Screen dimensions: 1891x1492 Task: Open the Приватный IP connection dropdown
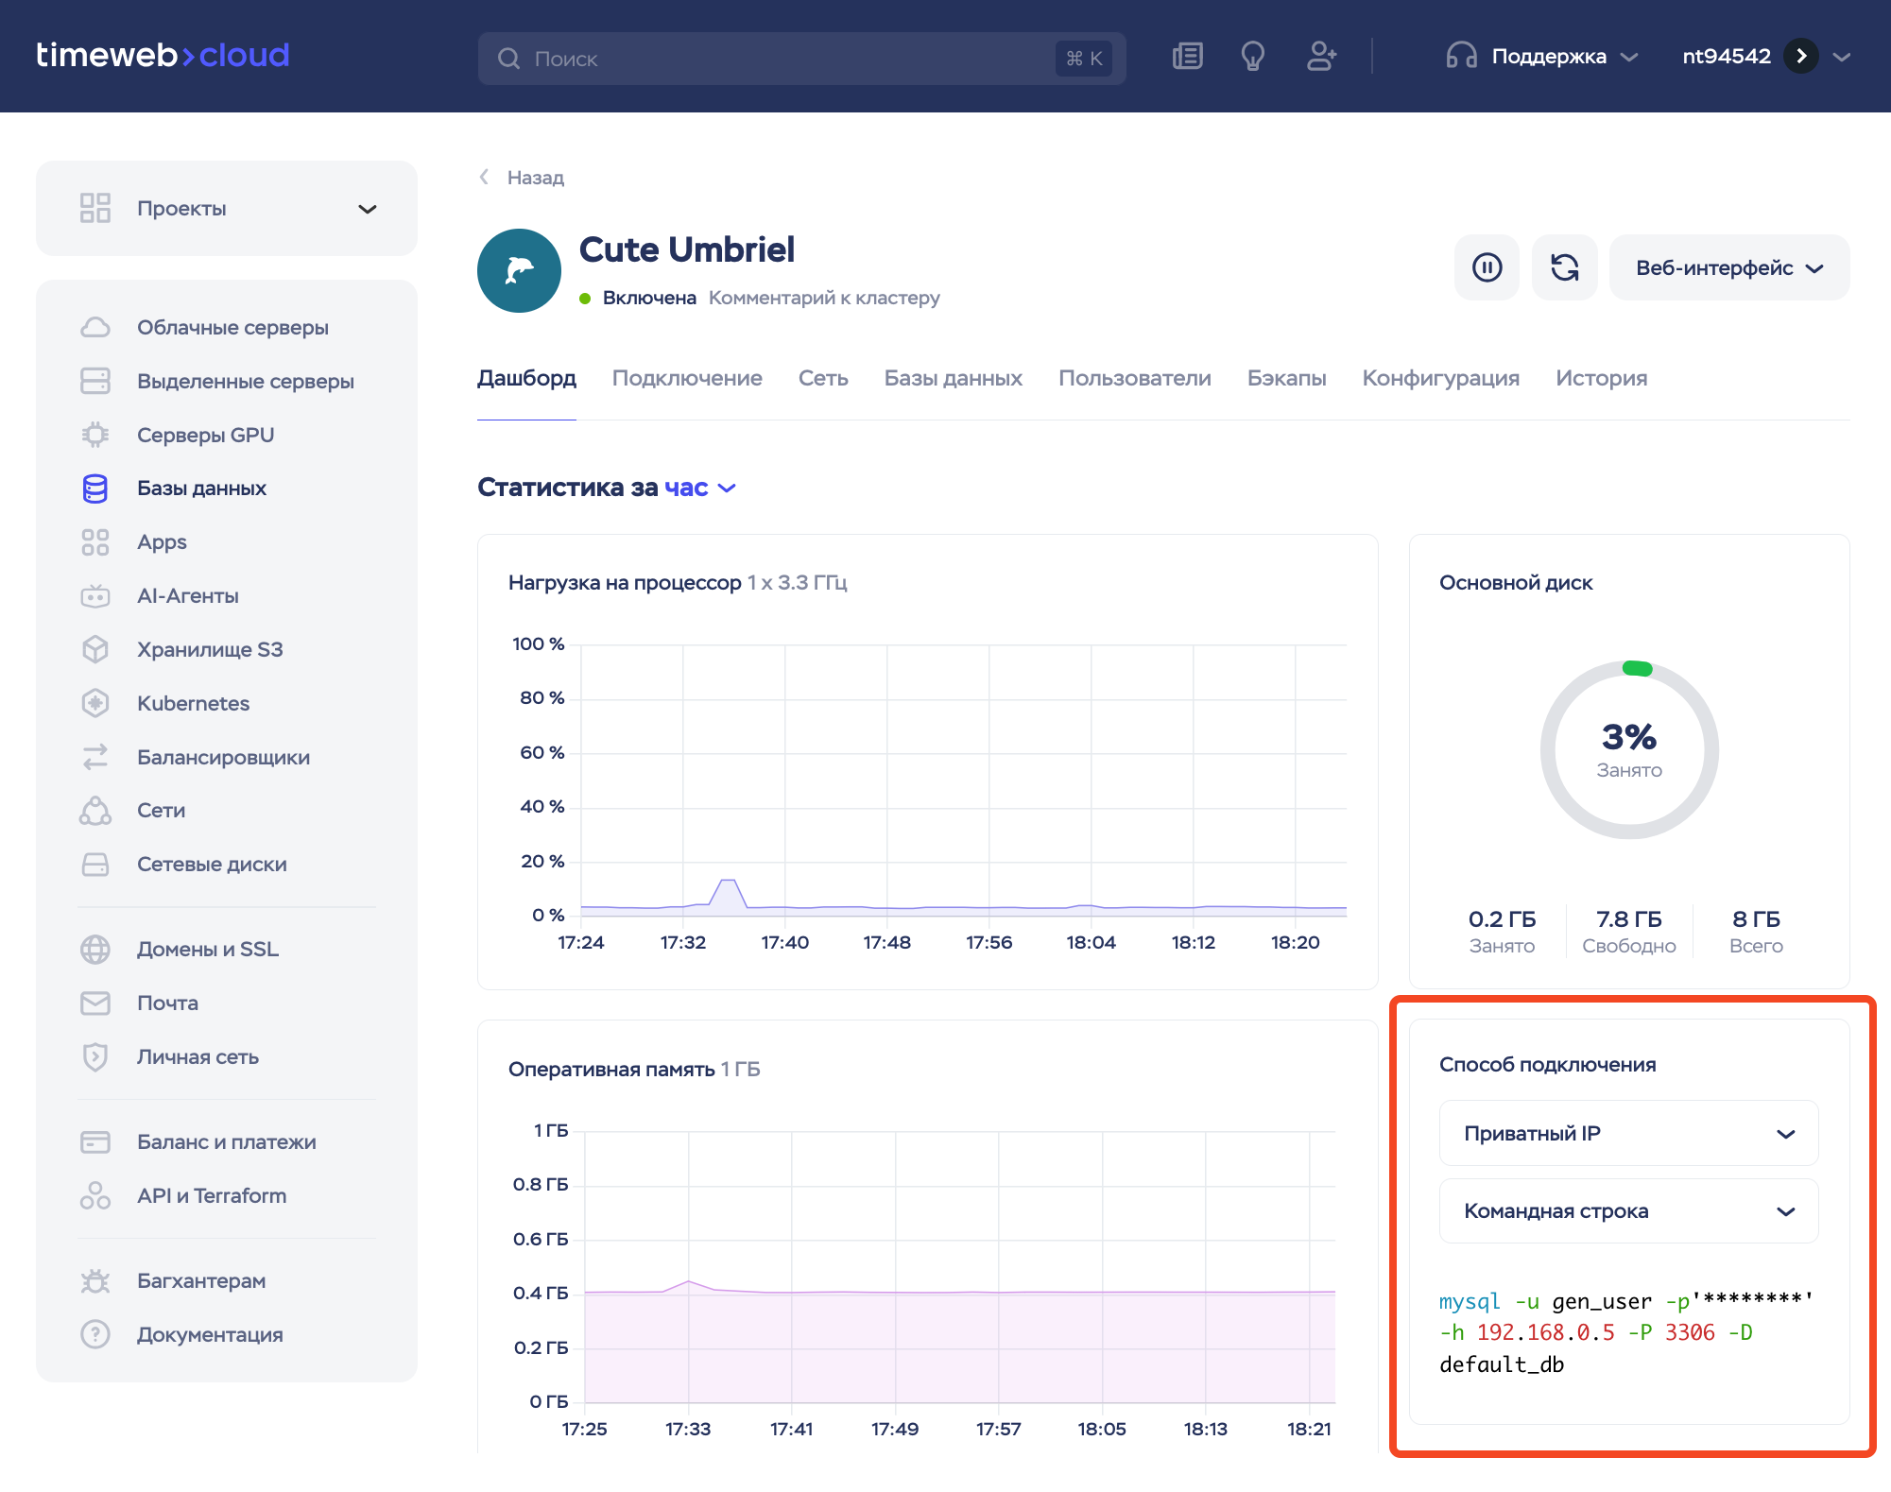(x=1627, y=1133)
